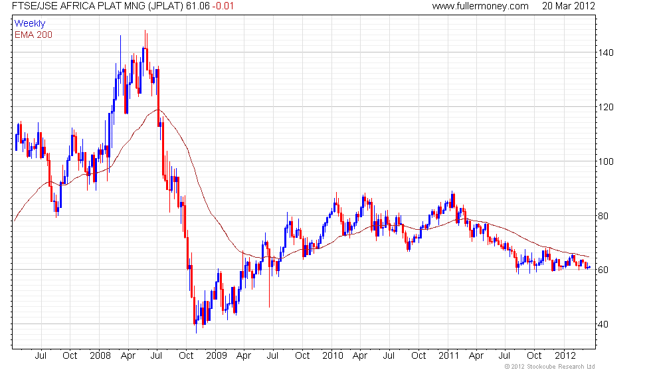Image resolution: width=651 pixels, height=372 pixels.
Task: Click the 40 price axis label
Action: coord(603,324)
